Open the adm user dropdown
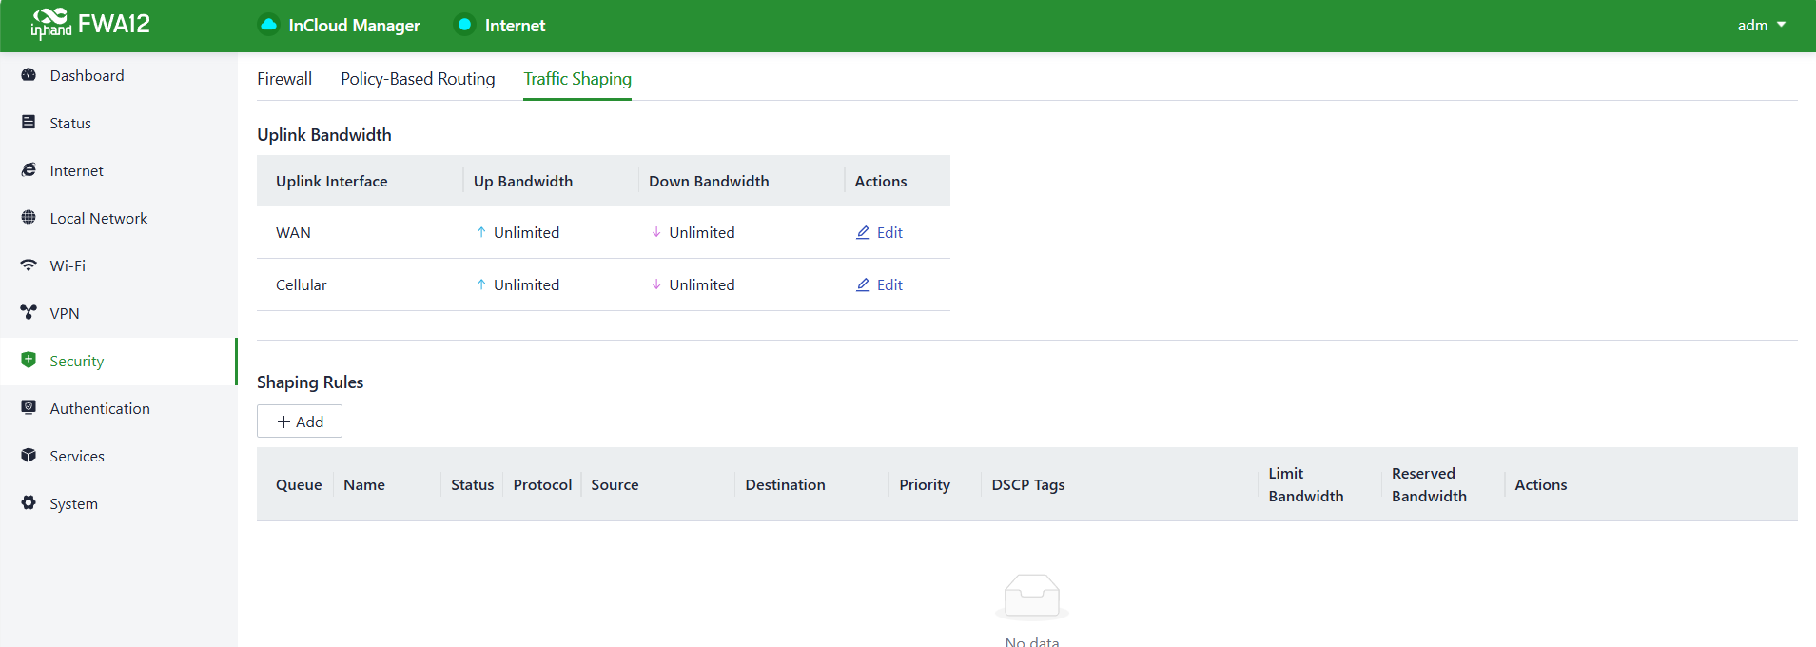The image size is (1816, 647). point(1761,26)
